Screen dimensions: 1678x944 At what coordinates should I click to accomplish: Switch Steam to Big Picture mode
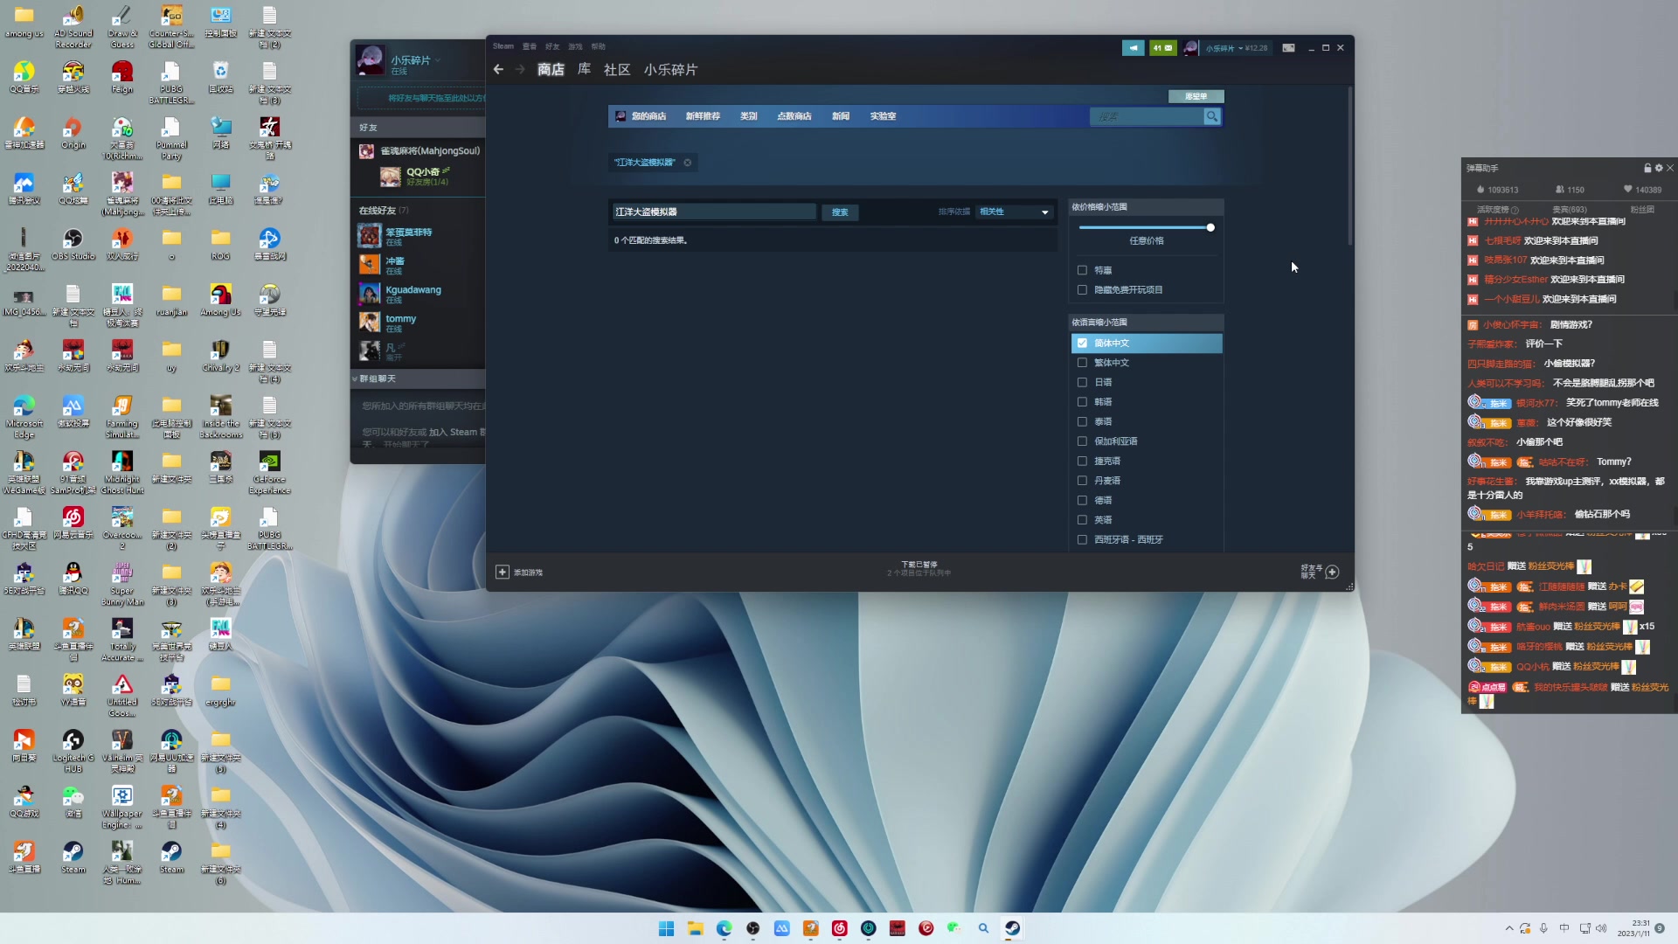pyautogui.click(x=1288, y=48)
